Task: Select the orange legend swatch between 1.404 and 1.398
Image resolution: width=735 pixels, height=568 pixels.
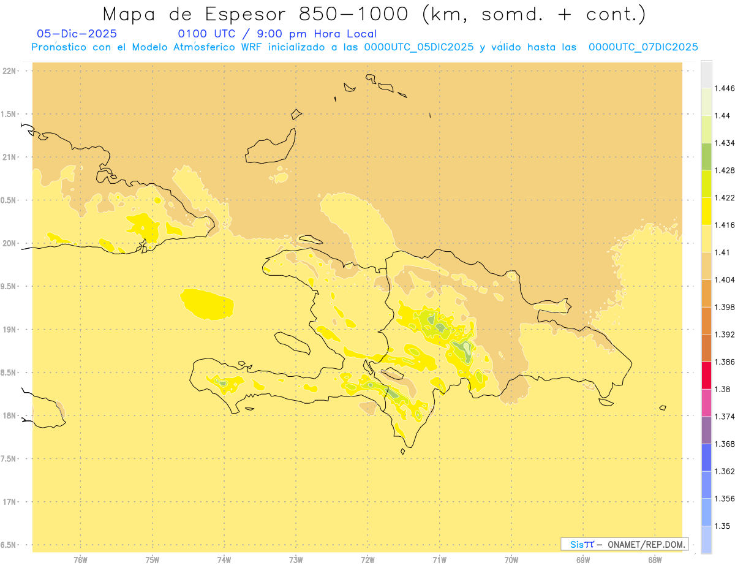Action: pyautogui.click(x=706, y=293)
